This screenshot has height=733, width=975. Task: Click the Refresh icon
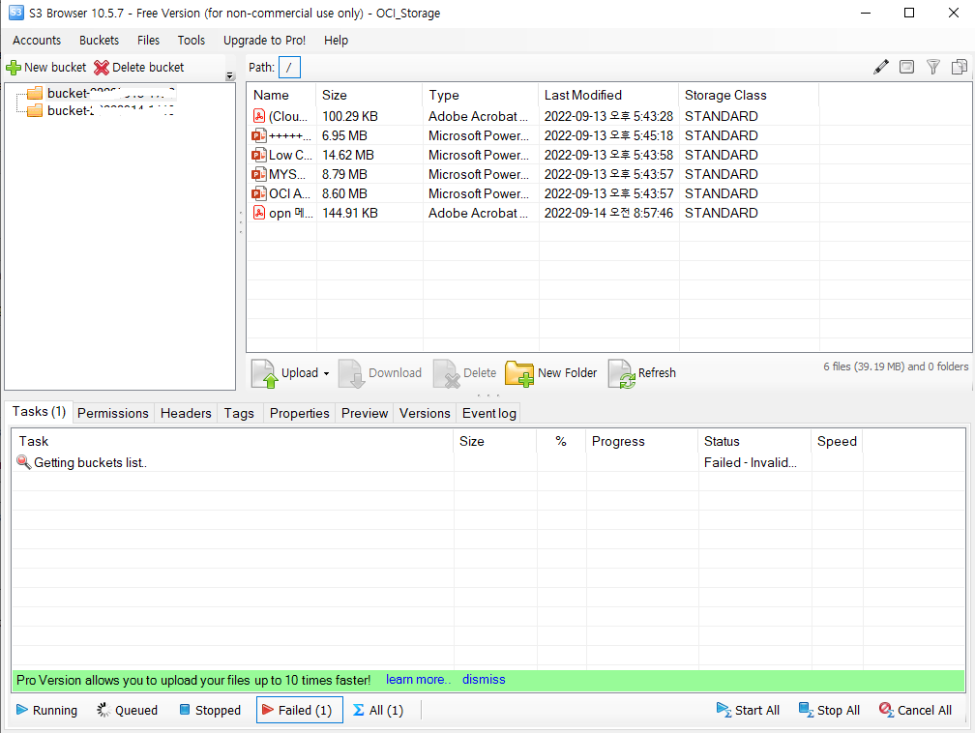[621, 373]
